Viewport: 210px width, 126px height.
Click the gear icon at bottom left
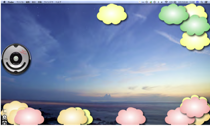pyautogui.click(x=5, y=123)
